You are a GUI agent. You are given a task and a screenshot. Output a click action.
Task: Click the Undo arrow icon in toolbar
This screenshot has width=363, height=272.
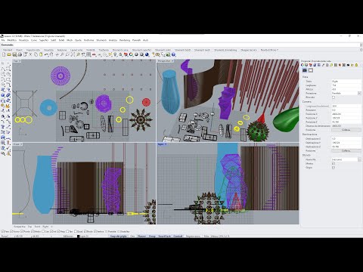pos(46,54)
